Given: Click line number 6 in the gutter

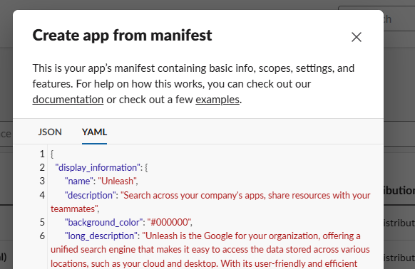Looking at the screenshot, I should (42, 236).
